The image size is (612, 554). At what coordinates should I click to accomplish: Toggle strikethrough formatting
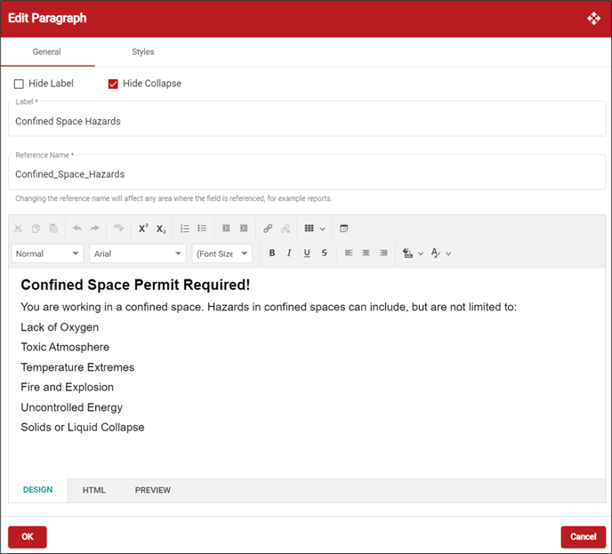tap(324, 253)
